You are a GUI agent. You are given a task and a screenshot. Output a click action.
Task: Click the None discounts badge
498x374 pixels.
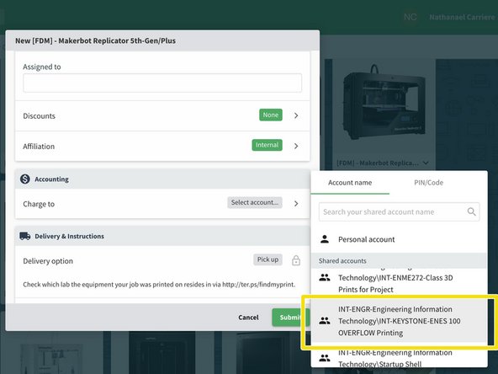(x=271, y=115)
